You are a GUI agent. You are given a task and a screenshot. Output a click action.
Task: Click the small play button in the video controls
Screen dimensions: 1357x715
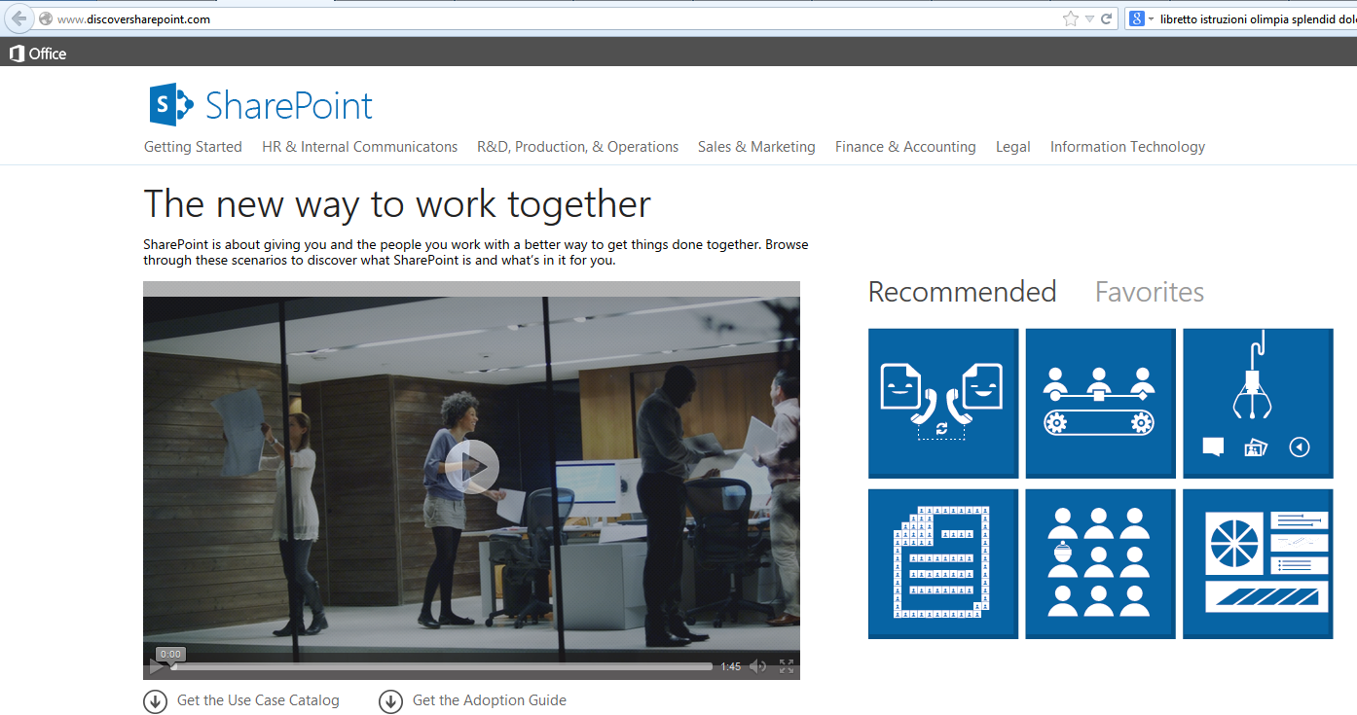[156, 667]
